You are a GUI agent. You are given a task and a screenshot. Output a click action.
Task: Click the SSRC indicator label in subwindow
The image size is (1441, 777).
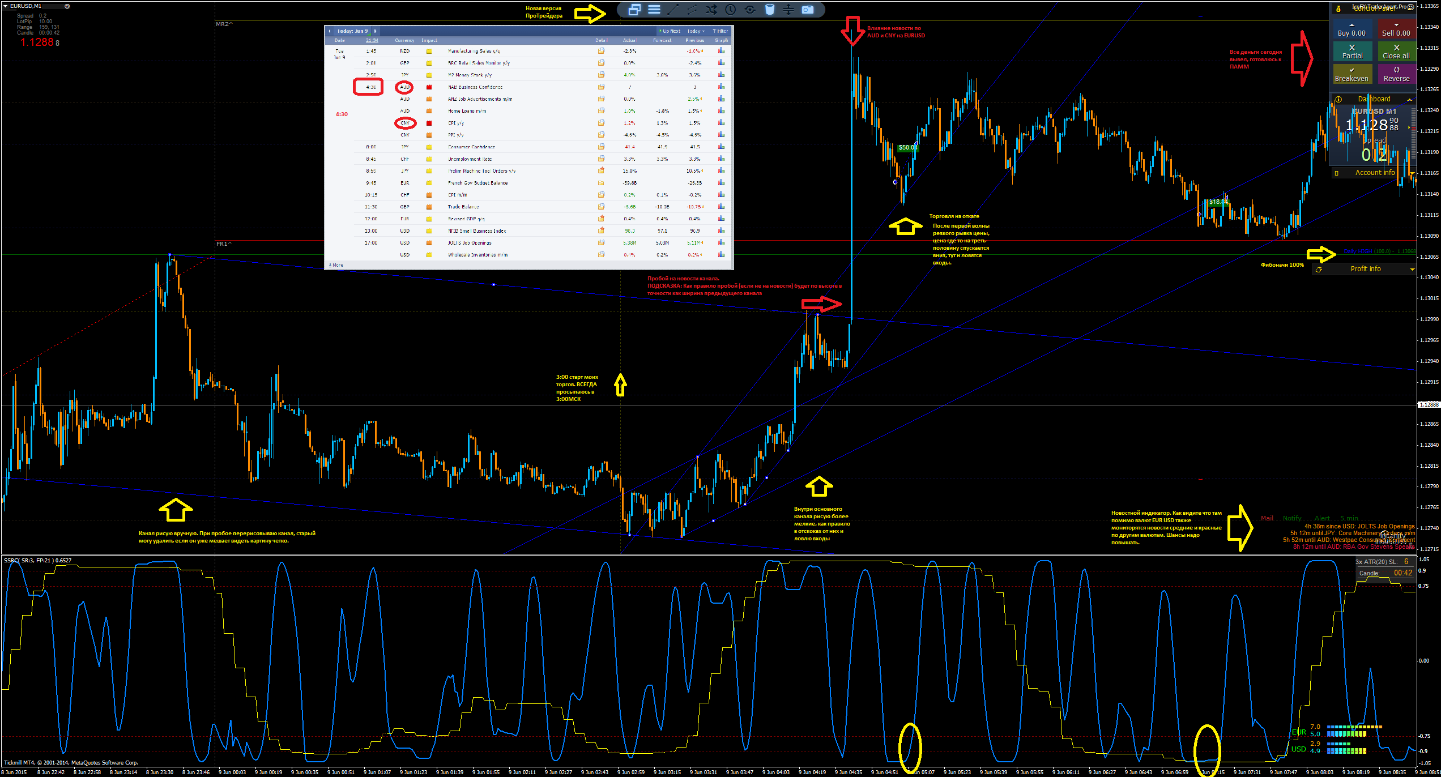37,561
